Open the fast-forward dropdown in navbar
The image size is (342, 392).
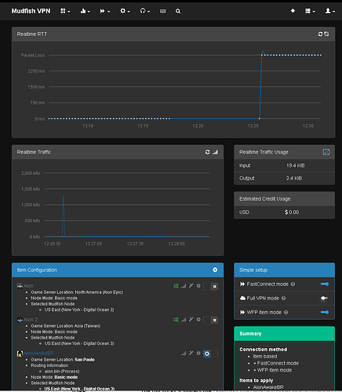(x=105, y=11)
